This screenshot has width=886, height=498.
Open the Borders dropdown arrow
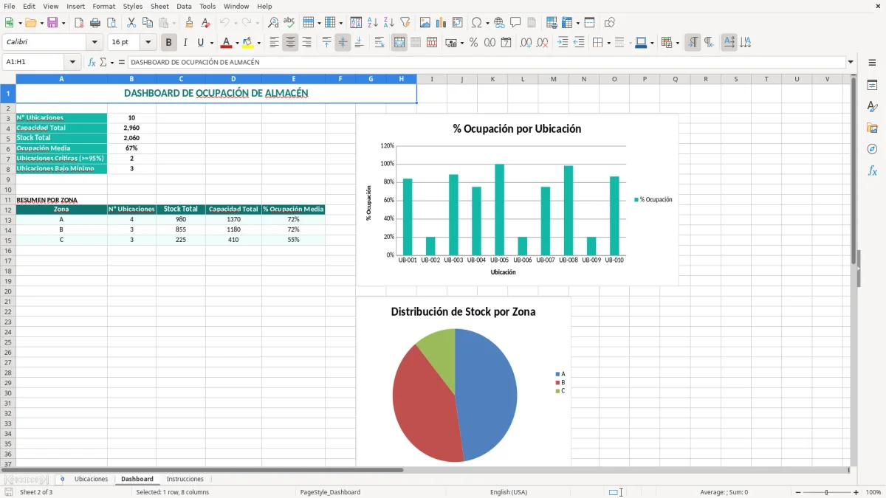[x=608, y=43]
